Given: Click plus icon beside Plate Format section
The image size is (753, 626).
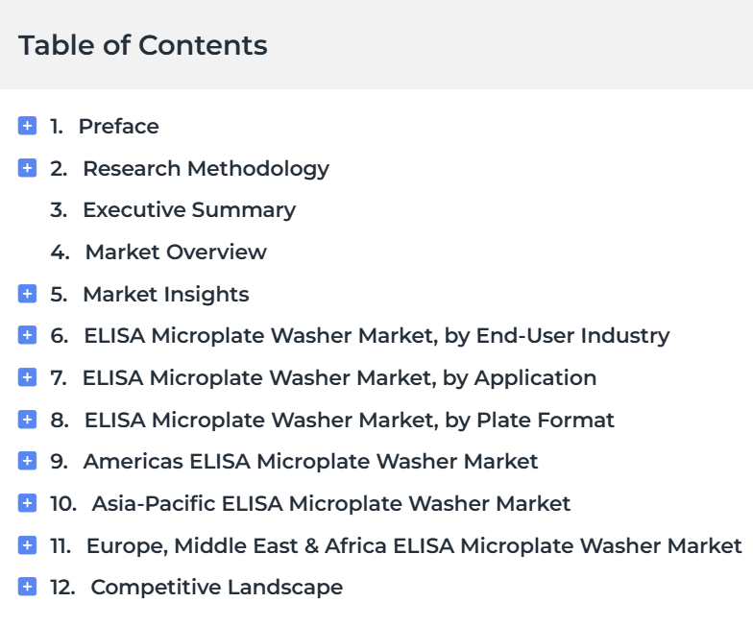Looking at the screenshot, I should click(x=27, y=420).
